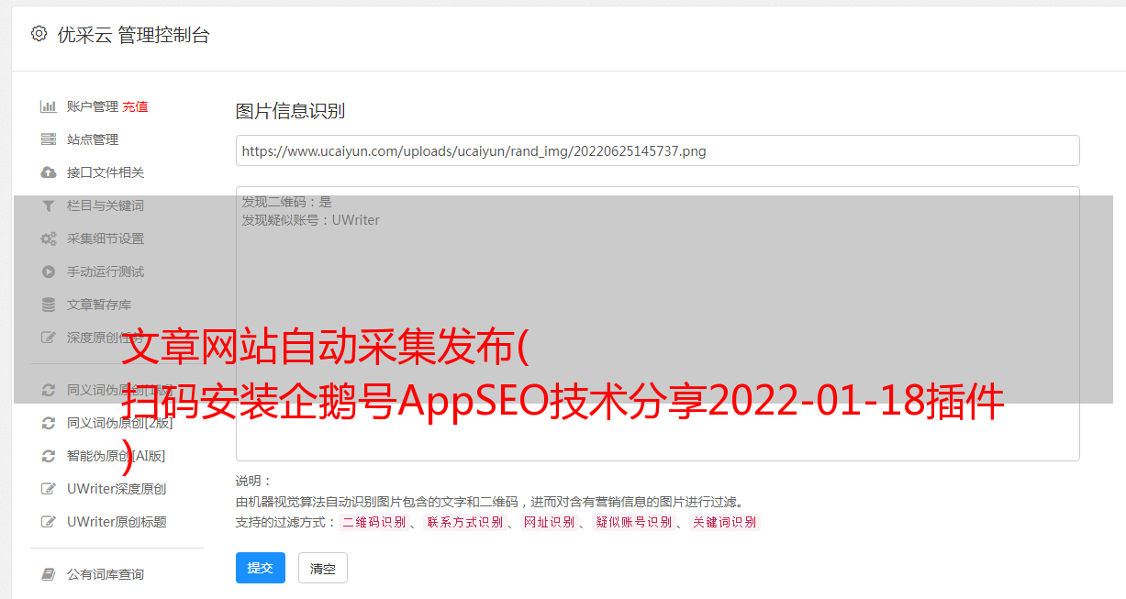
Task: Click the refresh icon beside 智能伪原创[AI版]
Action: click(x=49, y=456)
